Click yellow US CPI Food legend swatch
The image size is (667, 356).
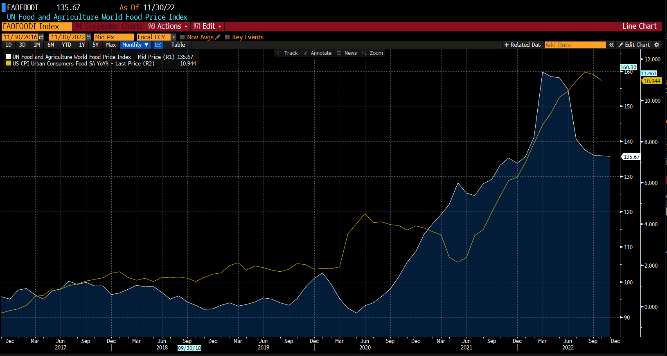tap(9, 63)
